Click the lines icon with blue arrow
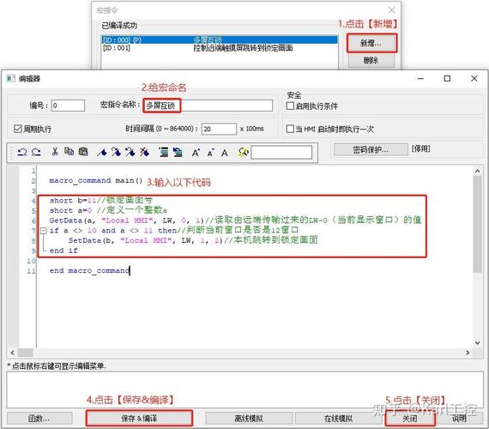The width and height of the screenshot is (489, 429). tap(178, 152)
